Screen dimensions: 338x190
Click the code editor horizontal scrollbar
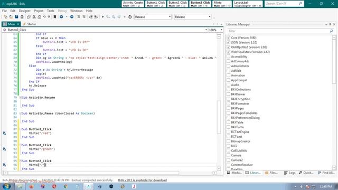coord(93,173)
